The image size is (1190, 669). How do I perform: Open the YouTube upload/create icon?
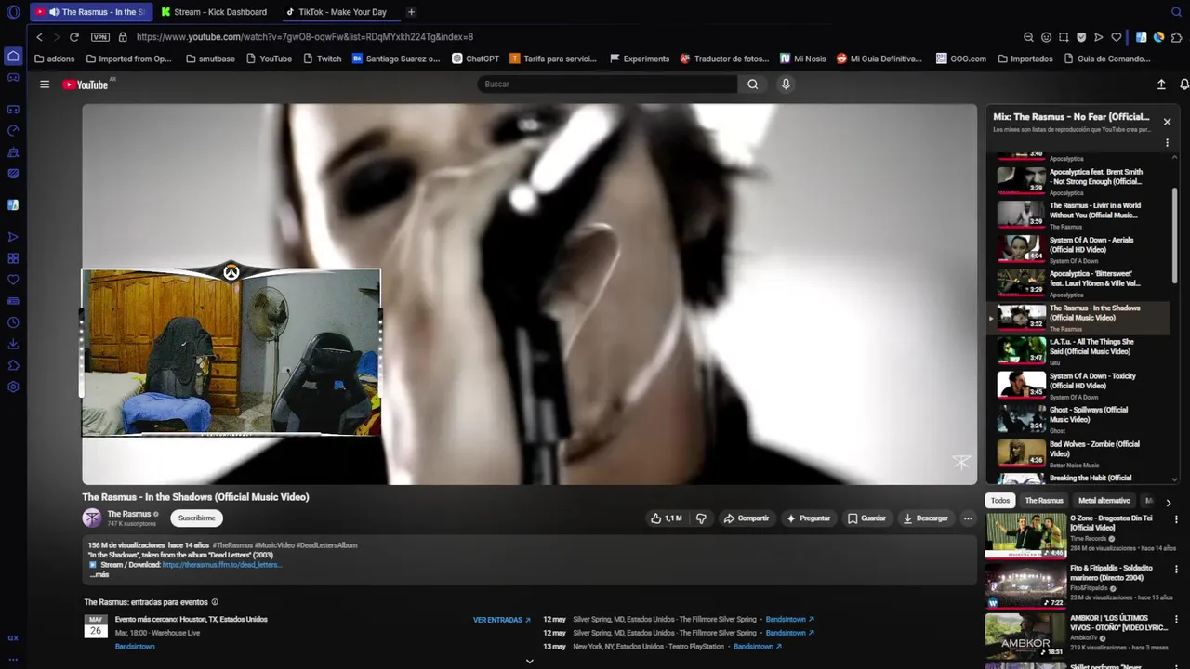[1161, 85]
